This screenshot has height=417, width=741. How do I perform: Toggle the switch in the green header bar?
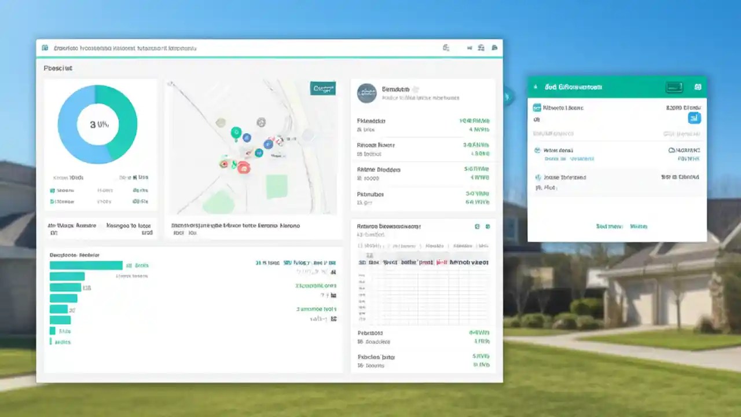[674, 87]
